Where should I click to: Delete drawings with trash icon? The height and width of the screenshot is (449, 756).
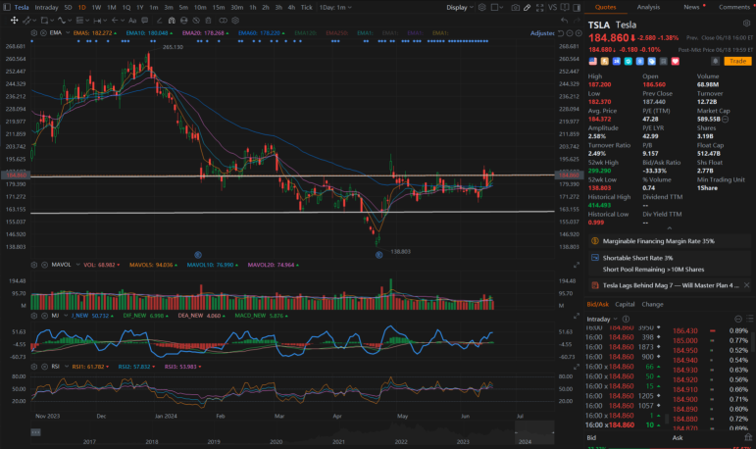tap(208, 21)
